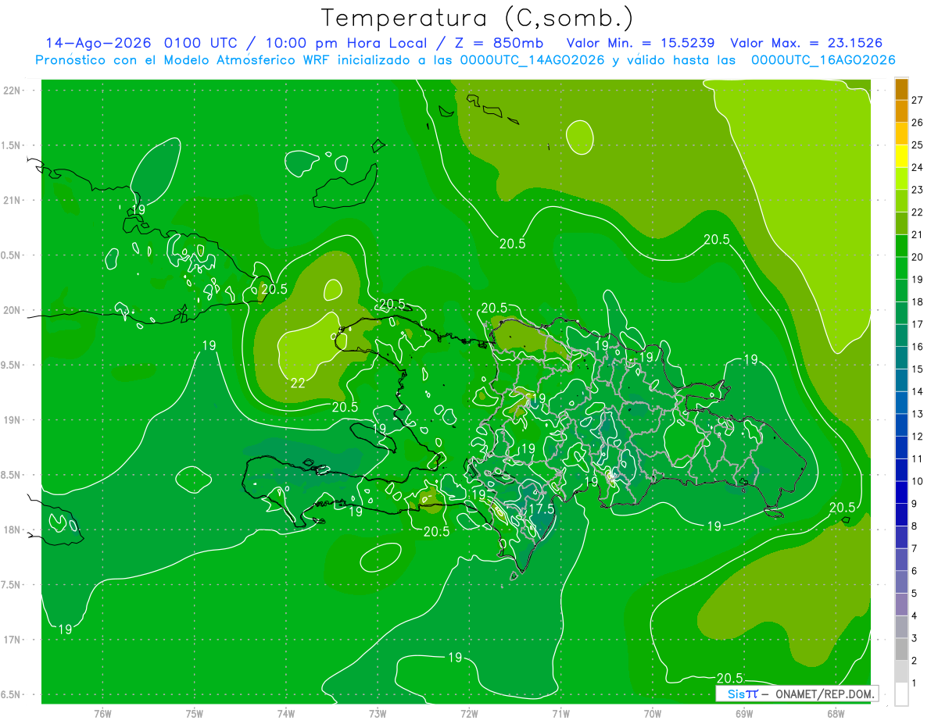The height and width of the screenshot is (724, 938).
Task: Pick the green legend swatch between 19 and 20
Action: tap(901, 268)
